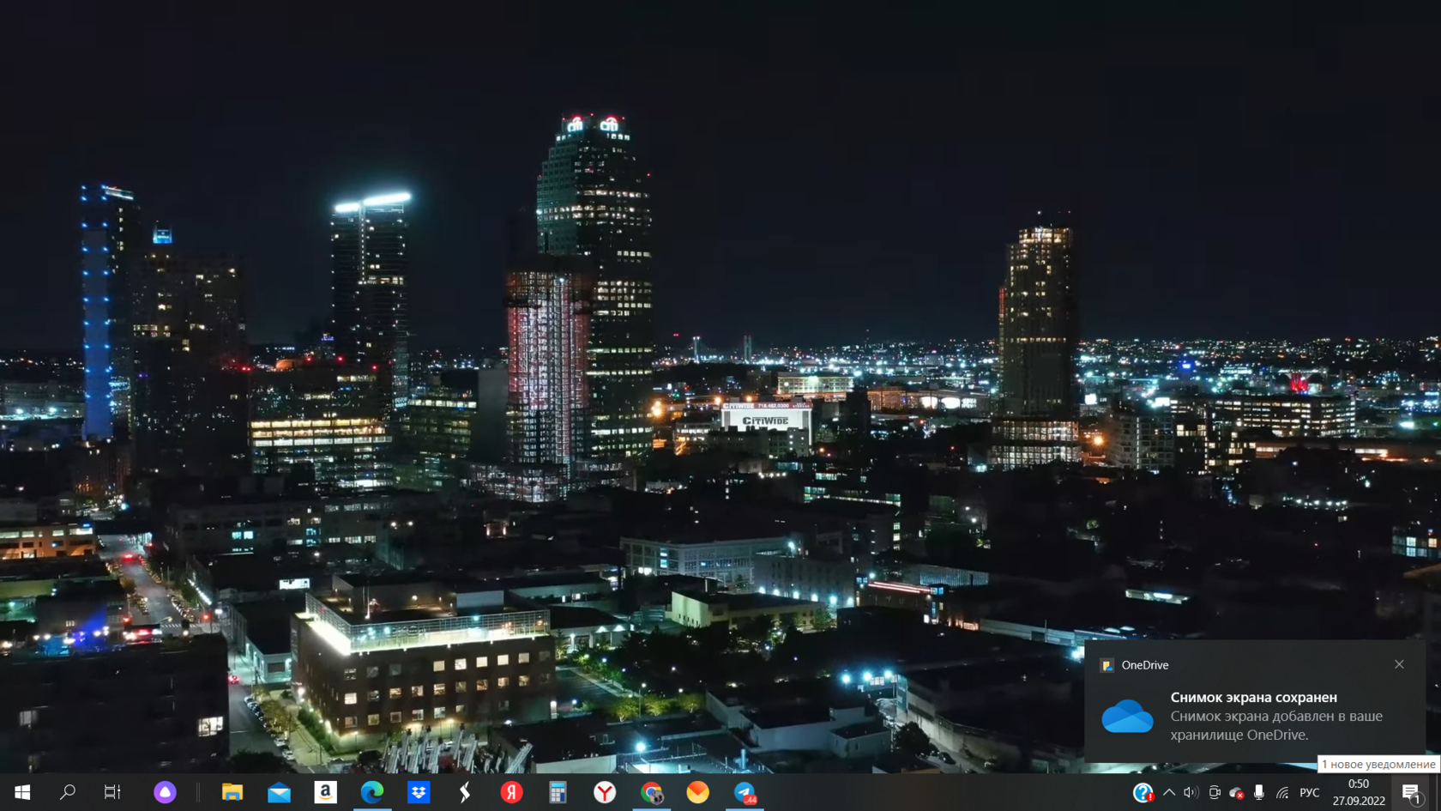This screenshot has height=811, width=1441.
Task: Open Action Center notifications icon
Action: pyautogui.click(x=1412, y=792)
